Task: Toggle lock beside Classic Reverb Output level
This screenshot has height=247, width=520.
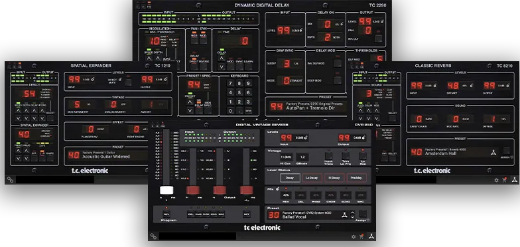Action: 507,86
